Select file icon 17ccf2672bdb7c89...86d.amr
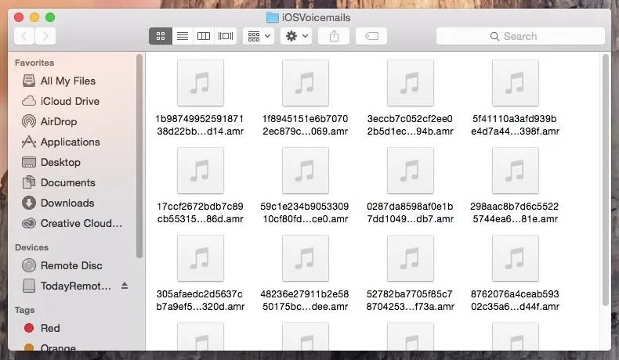Screen dimensions: 619x360 tap(201, 171)
